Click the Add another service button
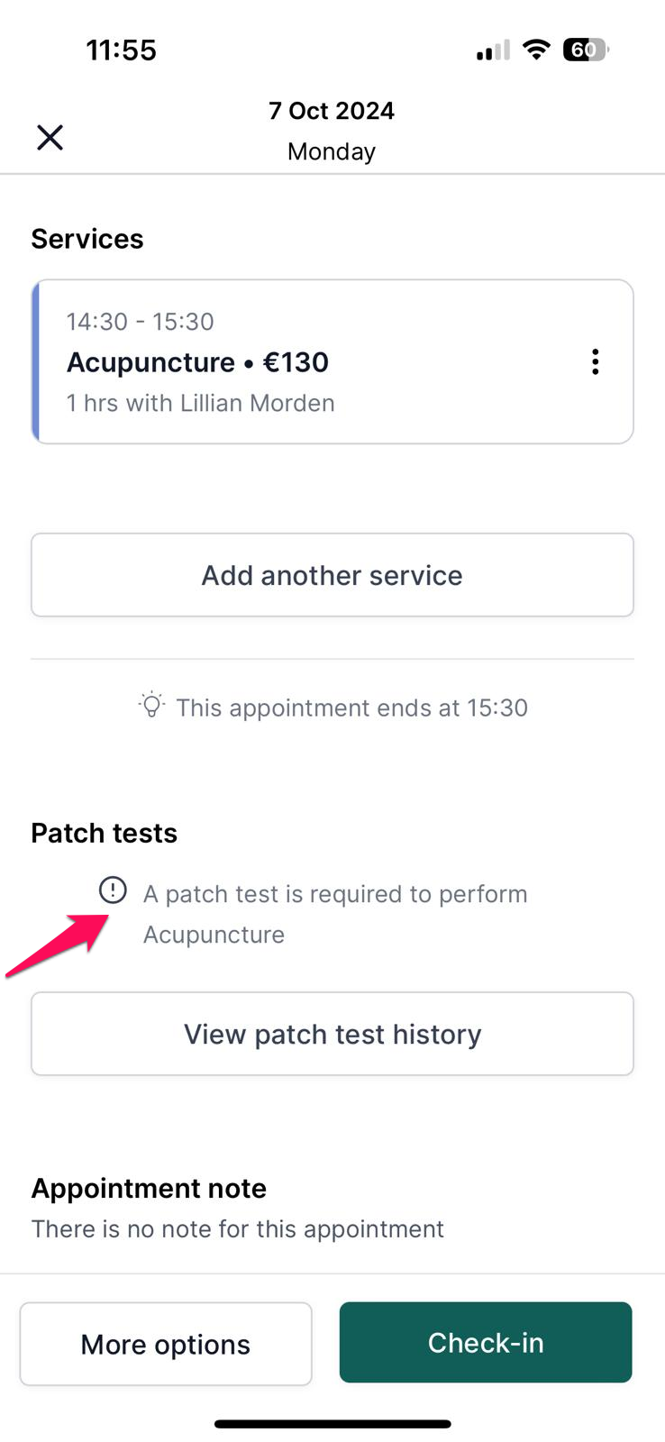The height and width of the screenshot is (1442, 665). pyautogui.click(x=332, y=575)
